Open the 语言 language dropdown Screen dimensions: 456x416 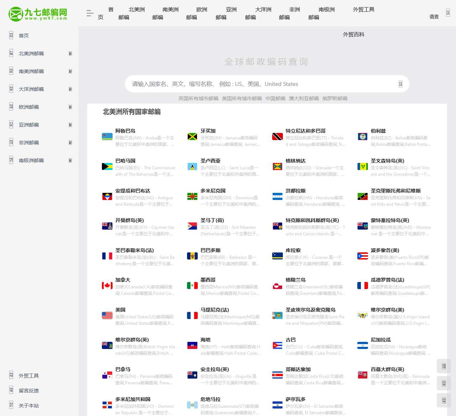(x=434, y=17)
